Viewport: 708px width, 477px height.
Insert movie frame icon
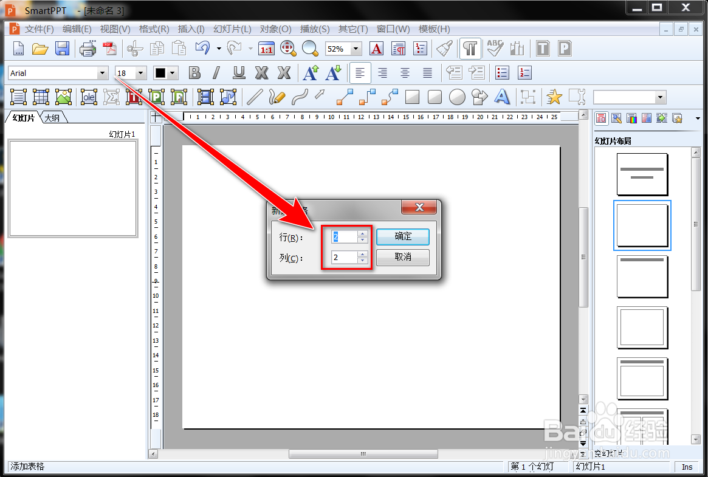(x=205, y=97)
